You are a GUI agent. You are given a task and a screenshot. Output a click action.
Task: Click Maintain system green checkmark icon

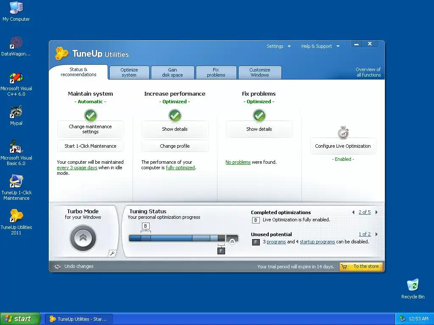(x=91, y=116)
